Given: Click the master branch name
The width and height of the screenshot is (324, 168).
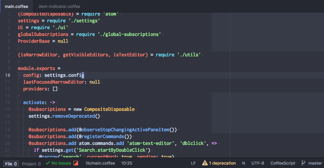Looking at the screenshot, I should (x=315, y=163).
